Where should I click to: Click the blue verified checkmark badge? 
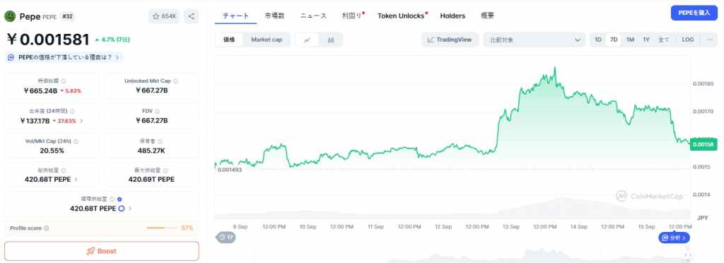click(119, 199)
